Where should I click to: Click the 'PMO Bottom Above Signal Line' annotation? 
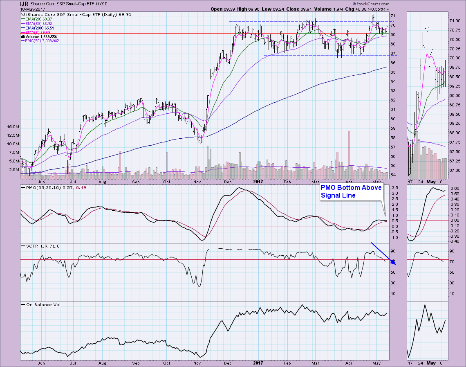[351, 191]
